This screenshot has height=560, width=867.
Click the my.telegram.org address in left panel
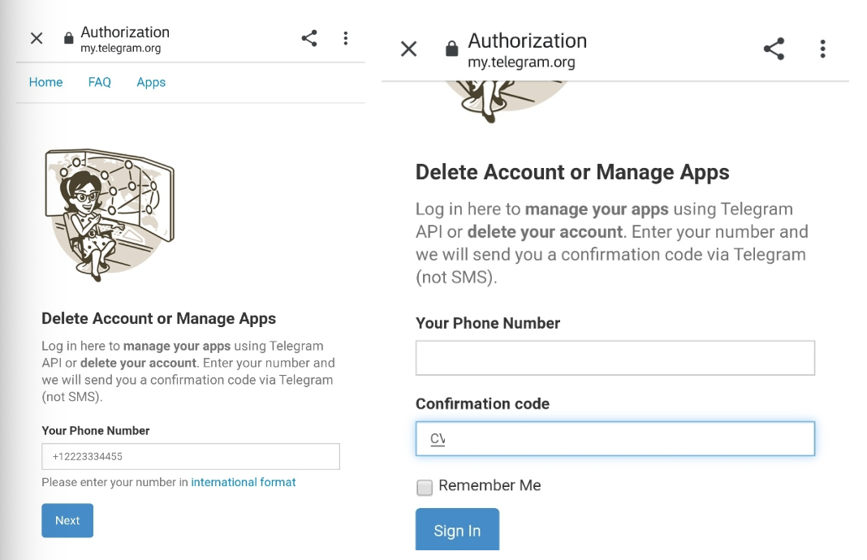120,49
